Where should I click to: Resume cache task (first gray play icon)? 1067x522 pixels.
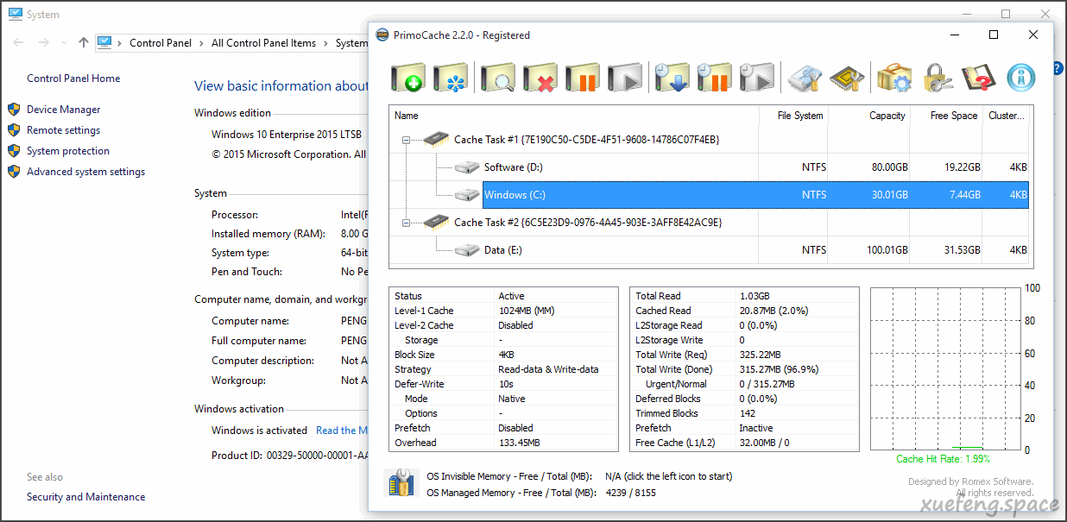(625, 78)
